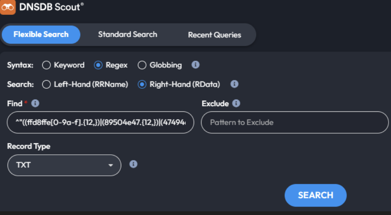Select the Keyword syntax radio button
The height and width of the screenshot is (215, 391).
(47, 65)
